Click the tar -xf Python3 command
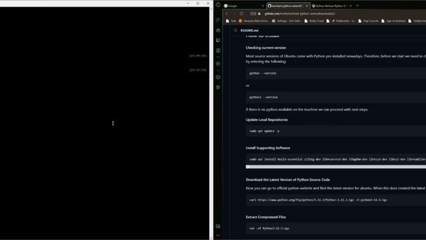426x240 pixels. coord(269,228)
